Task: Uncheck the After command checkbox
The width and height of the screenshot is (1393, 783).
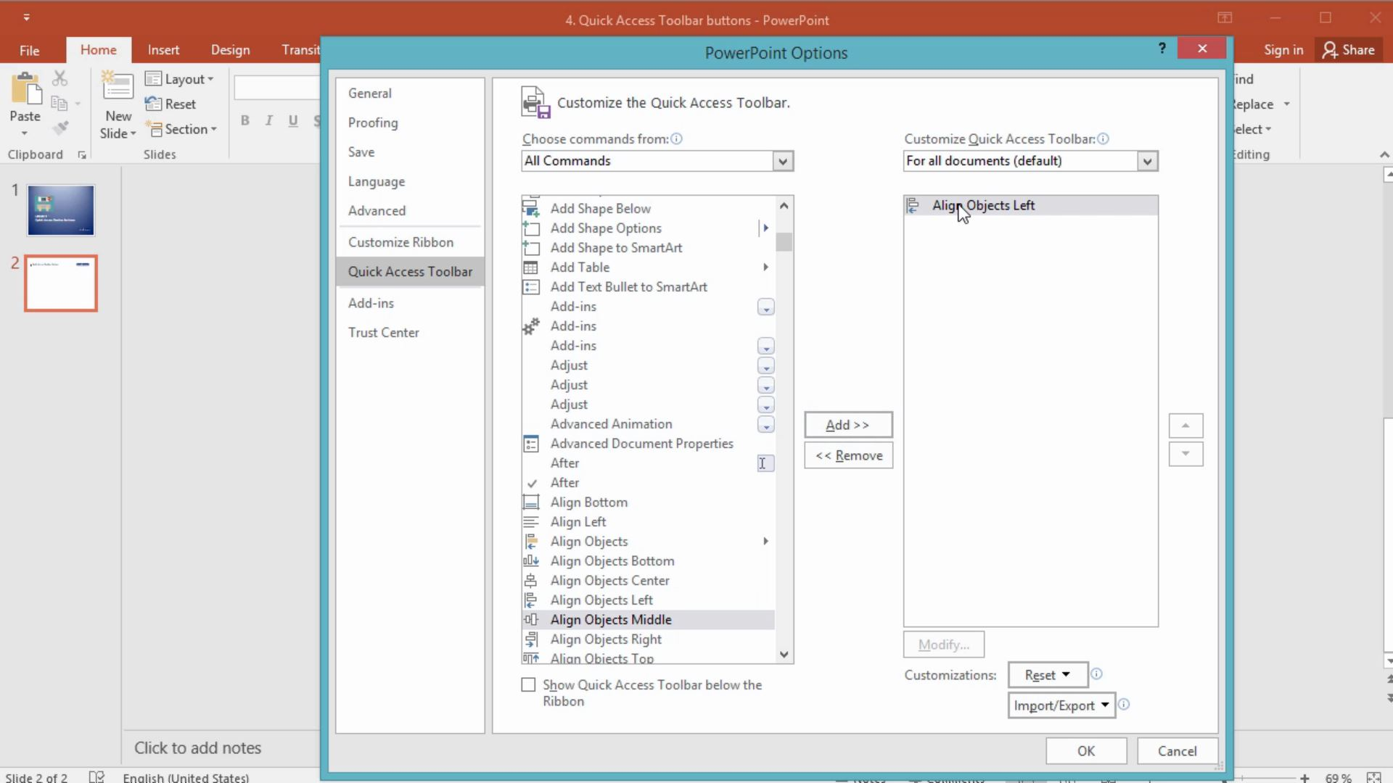Action: [x=532, y=482]
